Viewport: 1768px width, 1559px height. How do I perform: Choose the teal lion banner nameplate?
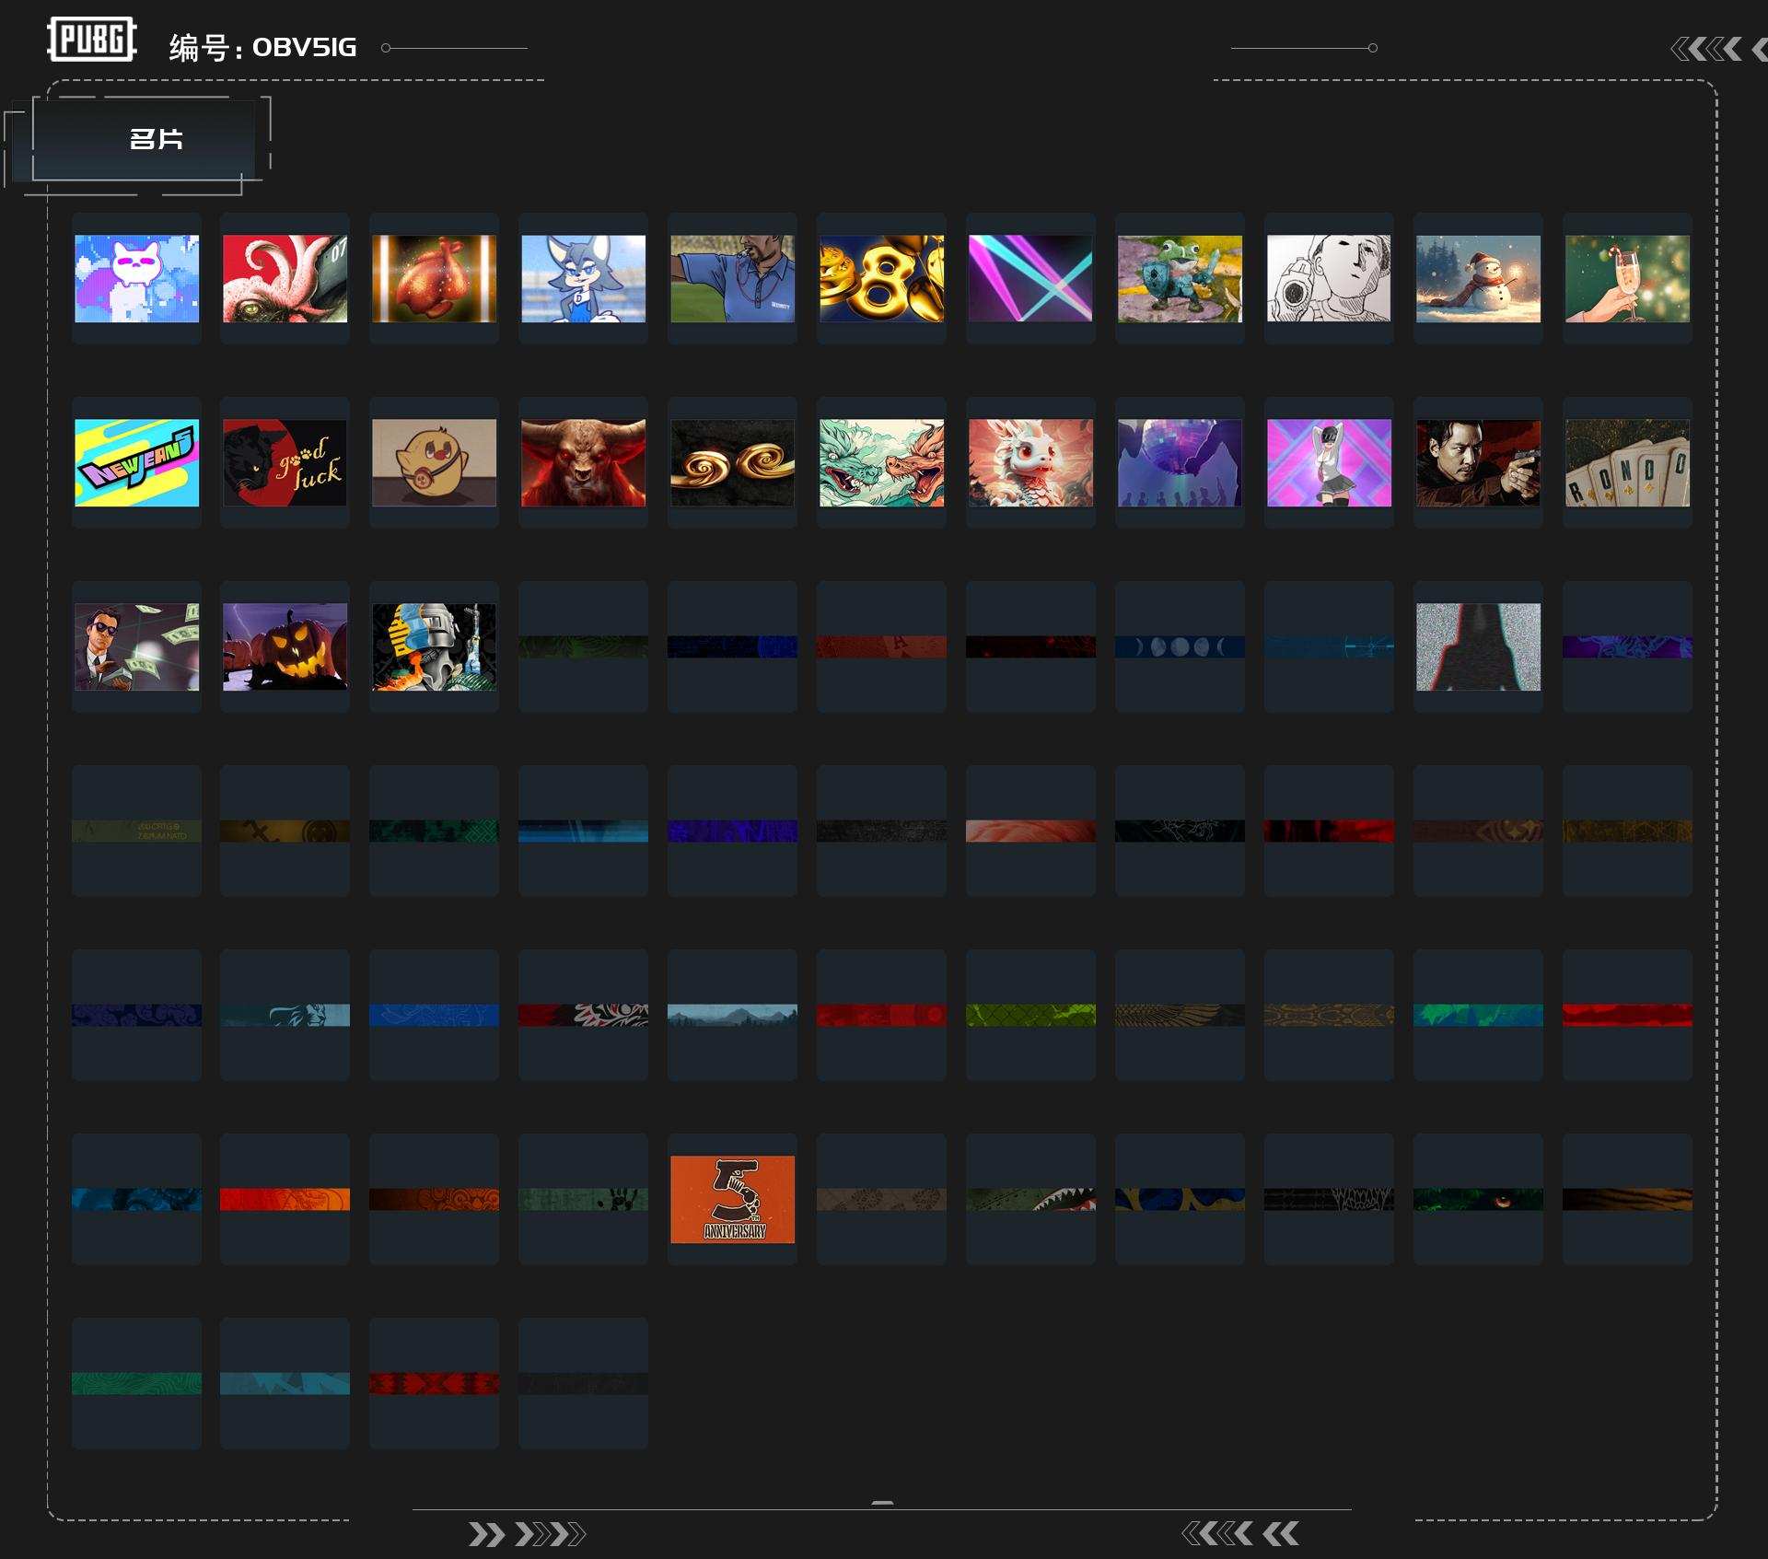(x=285, y=1016)
